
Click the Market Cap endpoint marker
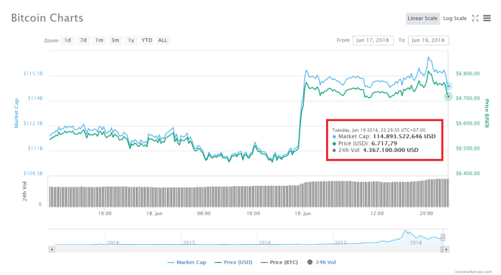(448, 86)
